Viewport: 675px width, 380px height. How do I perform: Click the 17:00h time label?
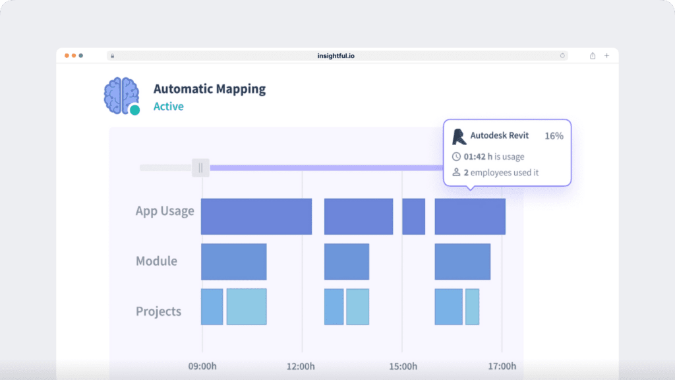(x=502, y=366)
